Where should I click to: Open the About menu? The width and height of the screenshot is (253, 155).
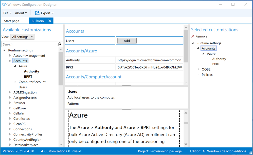tap(21, 13)
